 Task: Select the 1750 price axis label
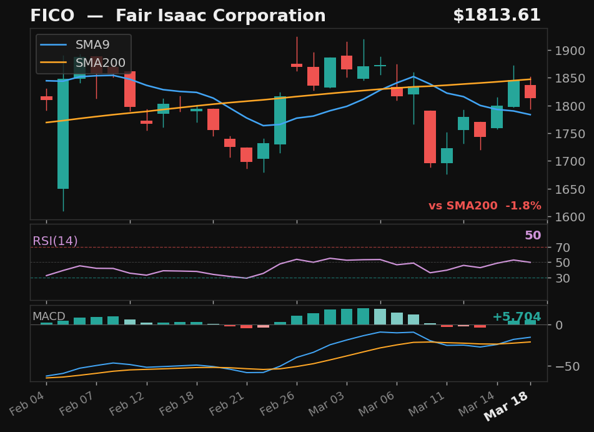pyautogui.click(x=570, y=134)
